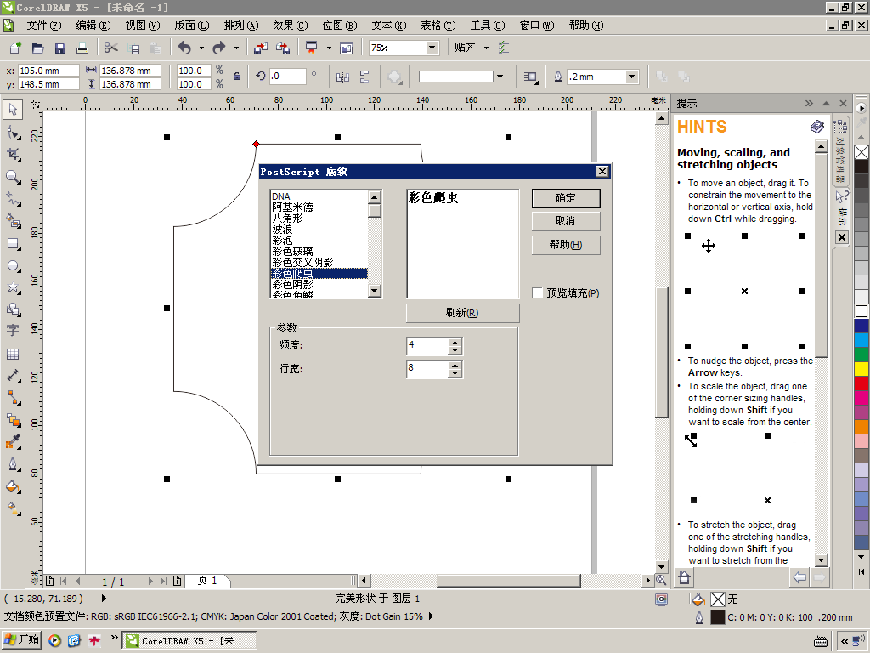Select the Freehand drawing tool

(13, 199)
